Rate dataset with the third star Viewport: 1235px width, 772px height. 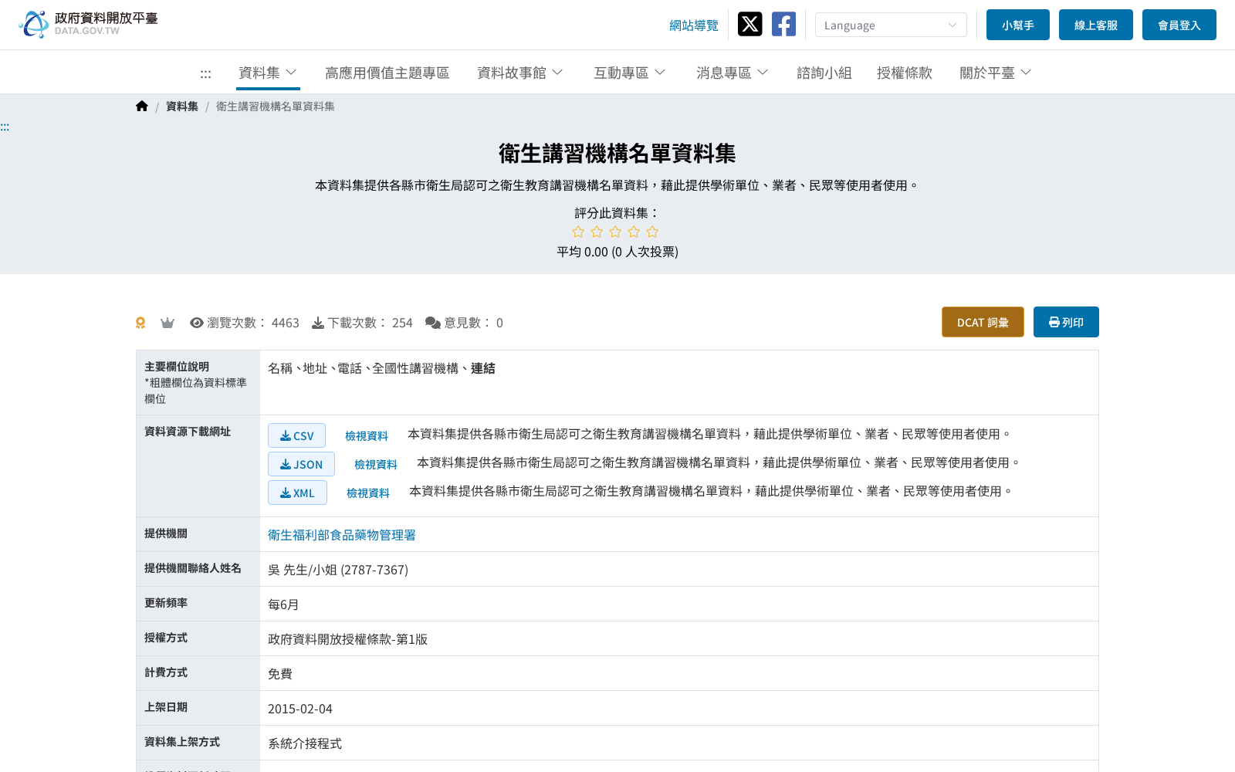click(x=615, y=232)
